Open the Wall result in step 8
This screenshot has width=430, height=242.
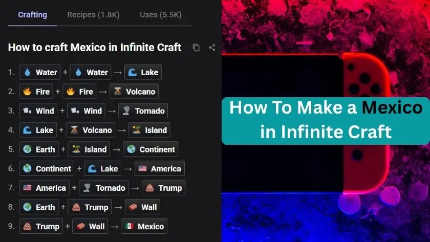(143, 207)
